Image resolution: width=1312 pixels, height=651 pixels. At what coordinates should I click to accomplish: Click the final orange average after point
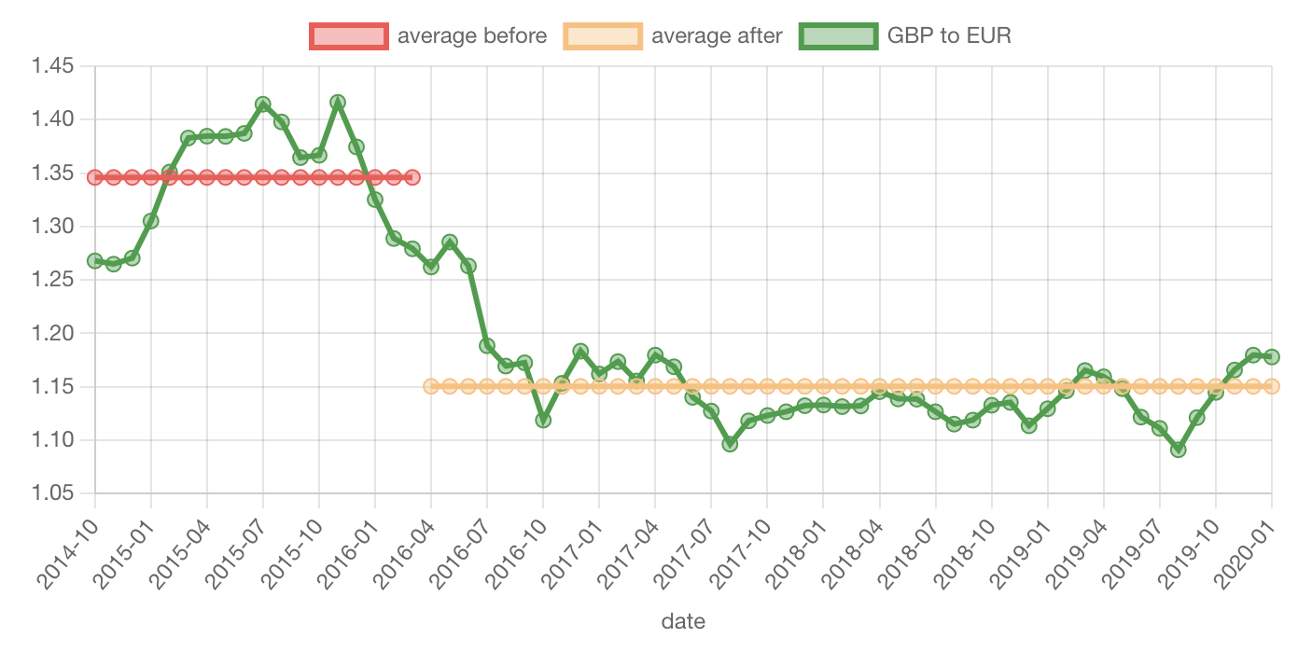(1271, 386)
